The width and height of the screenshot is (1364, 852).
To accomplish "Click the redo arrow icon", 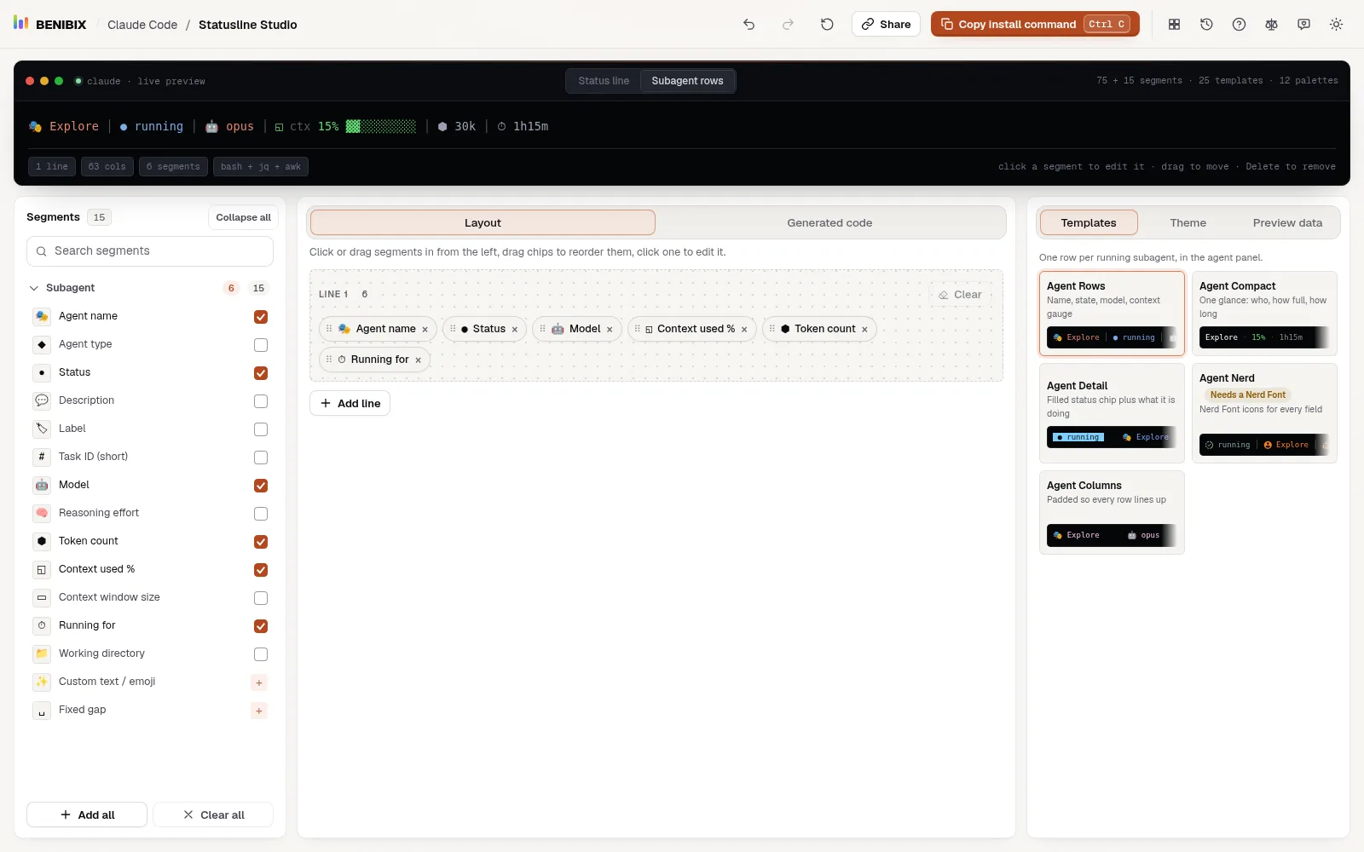I will tap(788, 24).
